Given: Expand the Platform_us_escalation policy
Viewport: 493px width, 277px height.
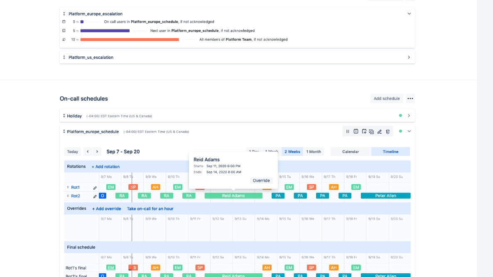Looking at the screenshot, I should [409, 57].
